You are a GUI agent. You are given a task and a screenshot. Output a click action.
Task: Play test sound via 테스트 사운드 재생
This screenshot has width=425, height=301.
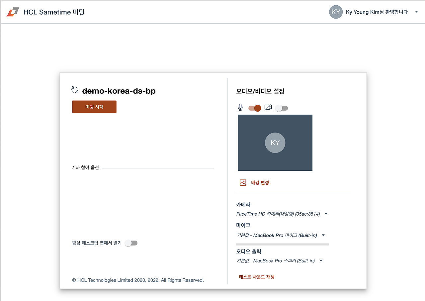point(257,277)
